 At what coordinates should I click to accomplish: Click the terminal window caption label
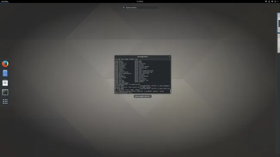143,96
